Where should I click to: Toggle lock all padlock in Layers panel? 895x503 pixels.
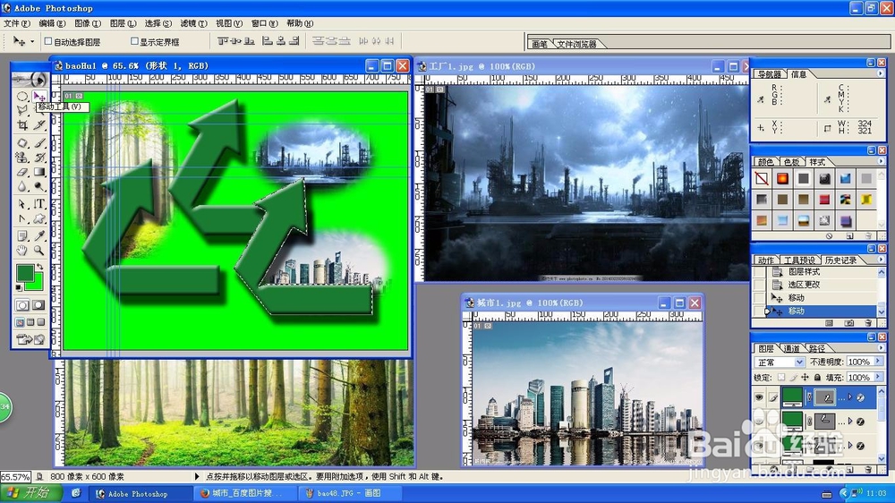[x=817, y=378]
